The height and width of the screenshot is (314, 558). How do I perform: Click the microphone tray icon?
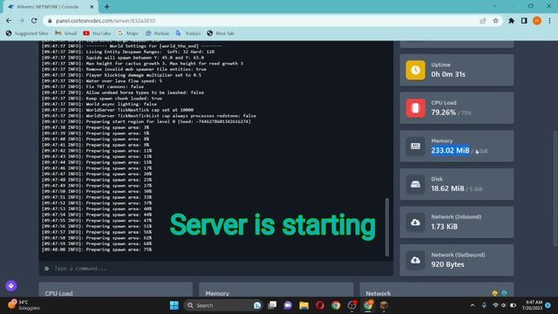pyautogui.click(x=484, y=305)
